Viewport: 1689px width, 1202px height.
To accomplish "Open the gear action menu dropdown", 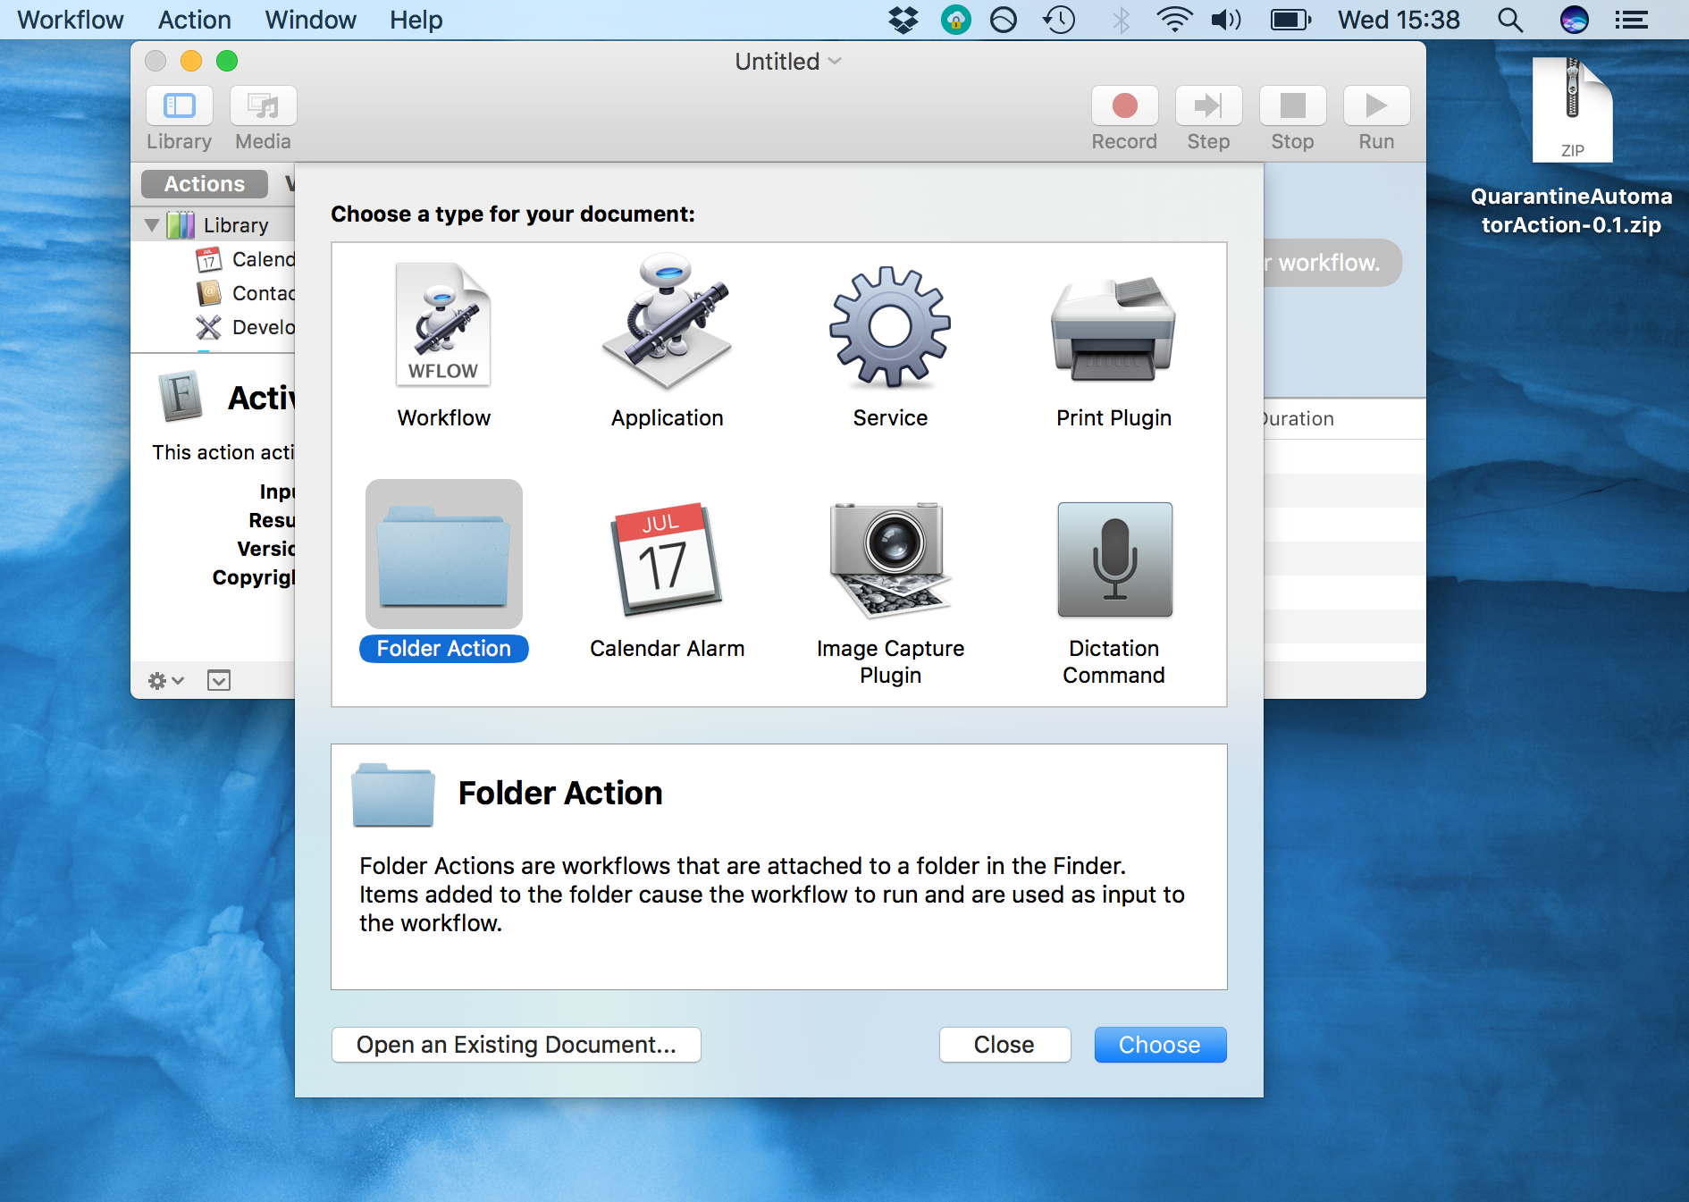I will [166, 681].
